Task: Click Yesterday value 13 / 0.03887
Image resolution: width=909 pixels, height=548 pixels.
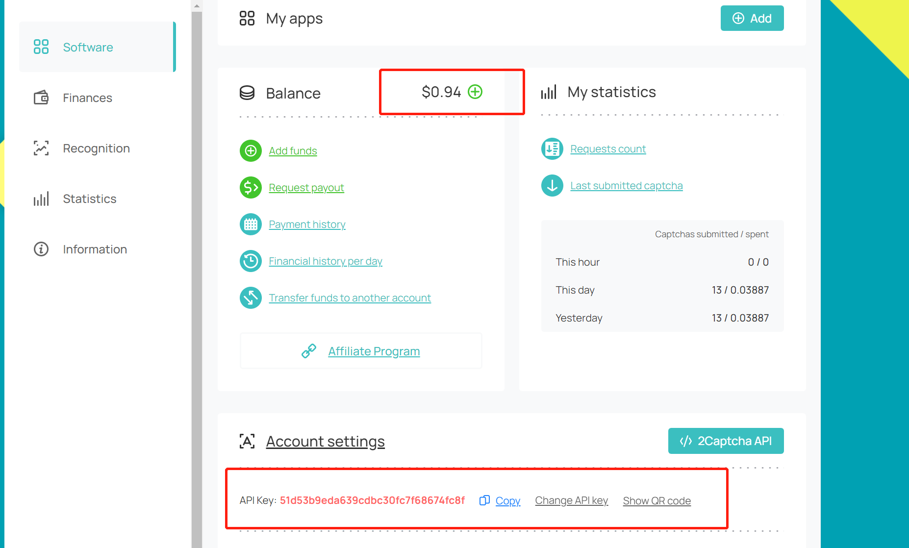Action: (740, 318)
